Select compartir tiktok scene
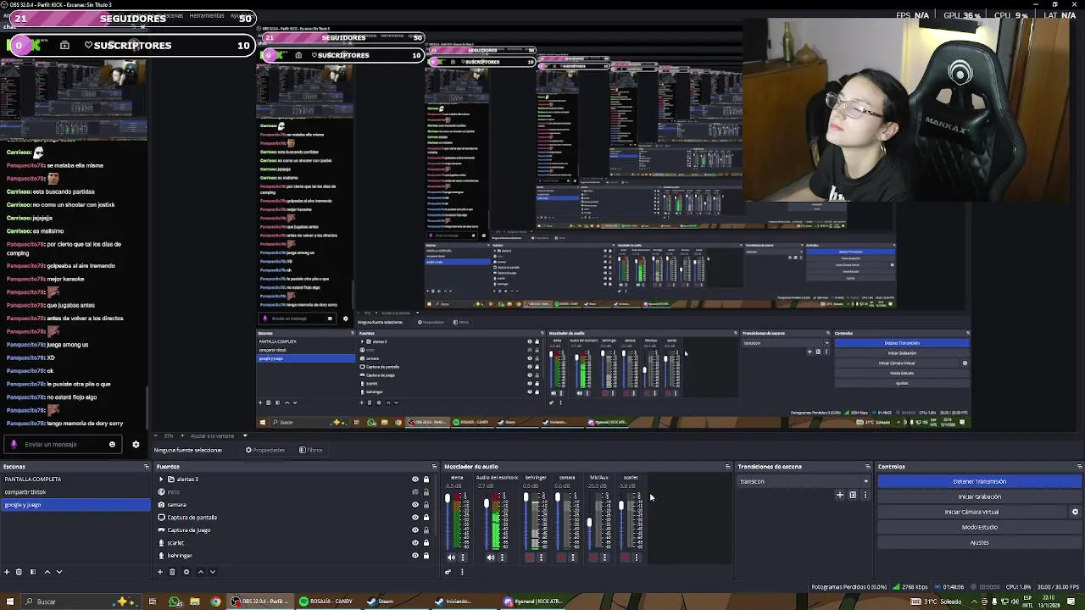This screenshot has height=610, width=1085. [75, 492]
